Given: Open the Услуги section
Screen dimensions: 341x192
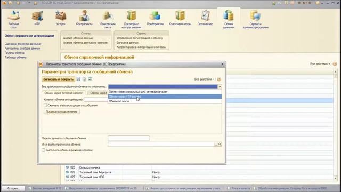Looking at the screenshot, I should tap(60, 18).
